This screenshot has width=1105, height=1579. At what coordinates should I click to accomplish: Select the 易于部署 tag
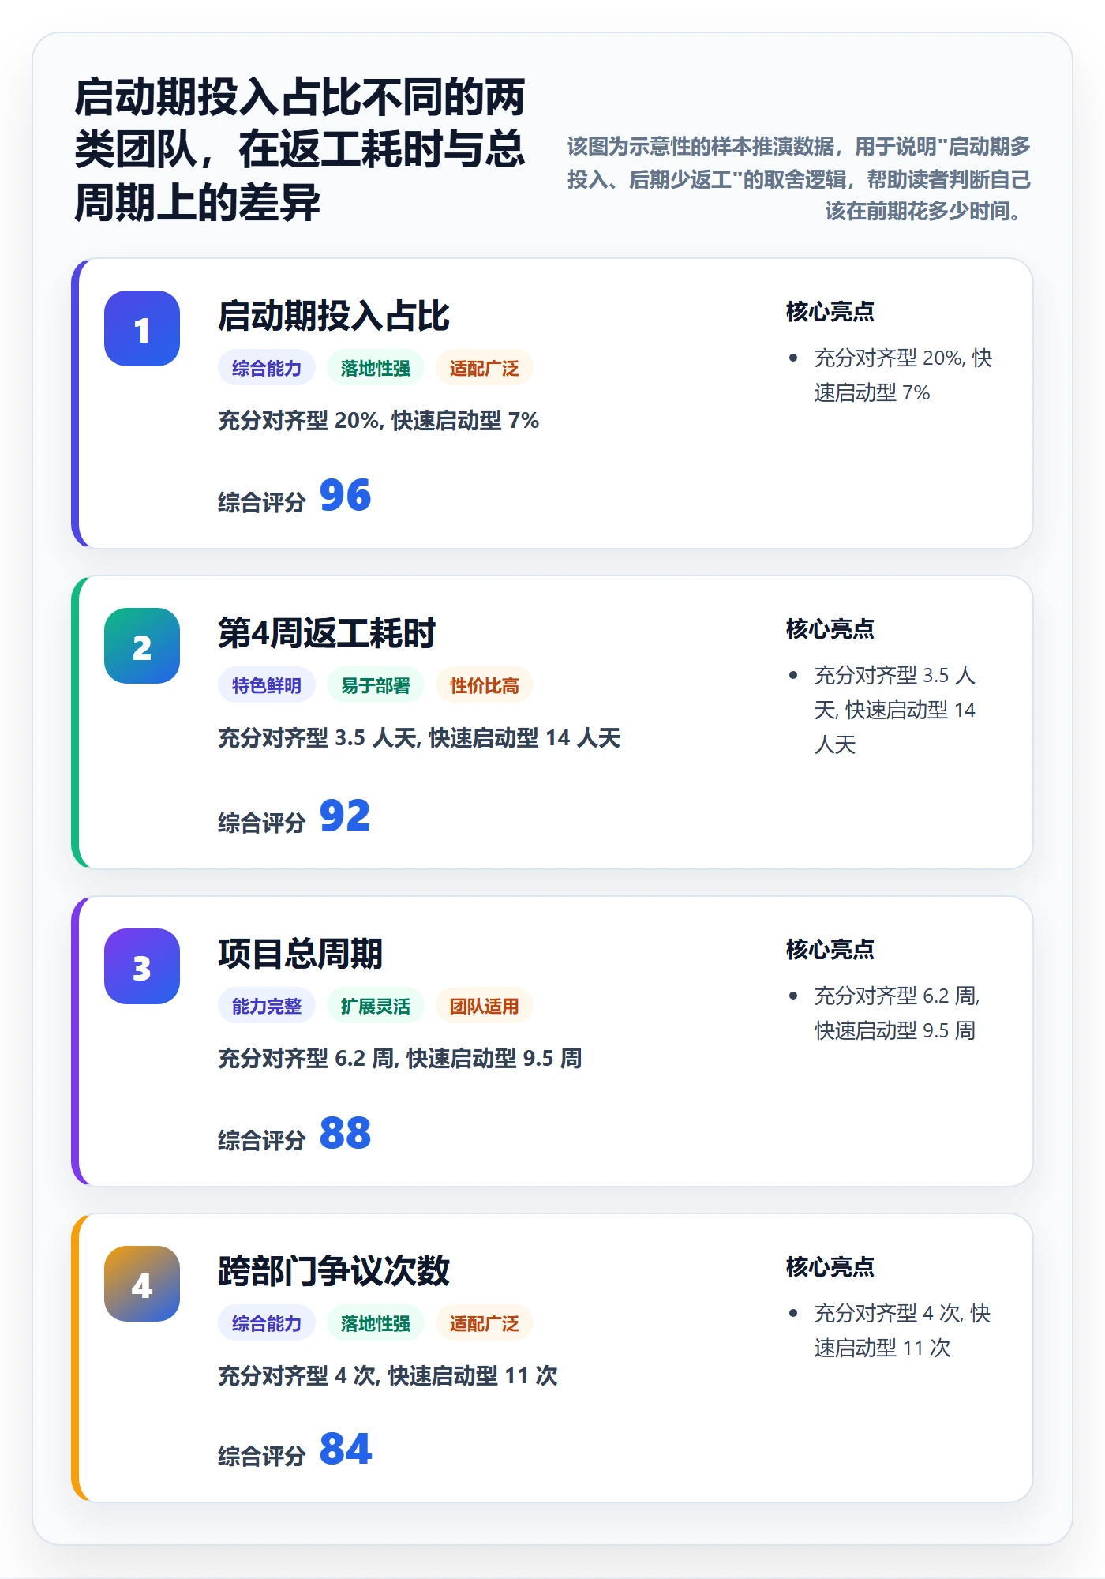click(376, 685)
